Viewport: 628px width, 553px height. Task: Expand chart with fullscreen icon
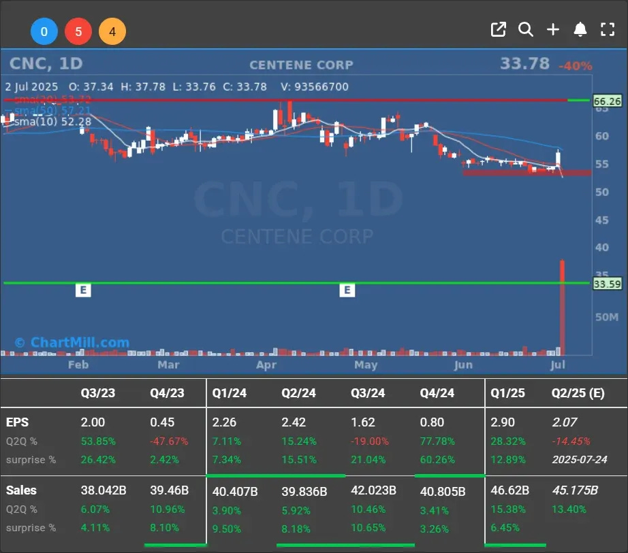(x=608, y=30)
